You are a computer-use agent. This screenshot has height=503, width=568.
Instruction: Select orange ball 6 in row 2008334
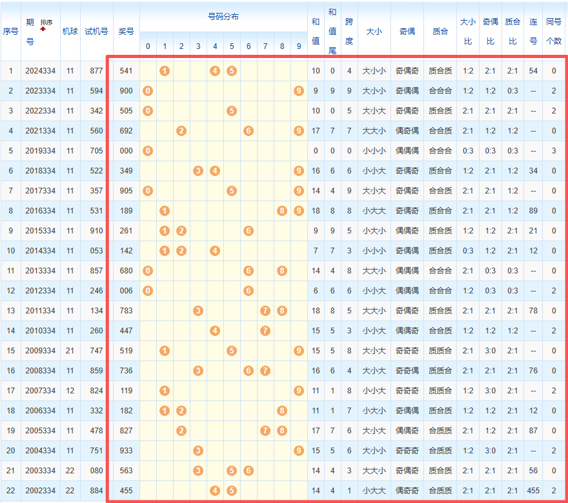click(249, 371)
